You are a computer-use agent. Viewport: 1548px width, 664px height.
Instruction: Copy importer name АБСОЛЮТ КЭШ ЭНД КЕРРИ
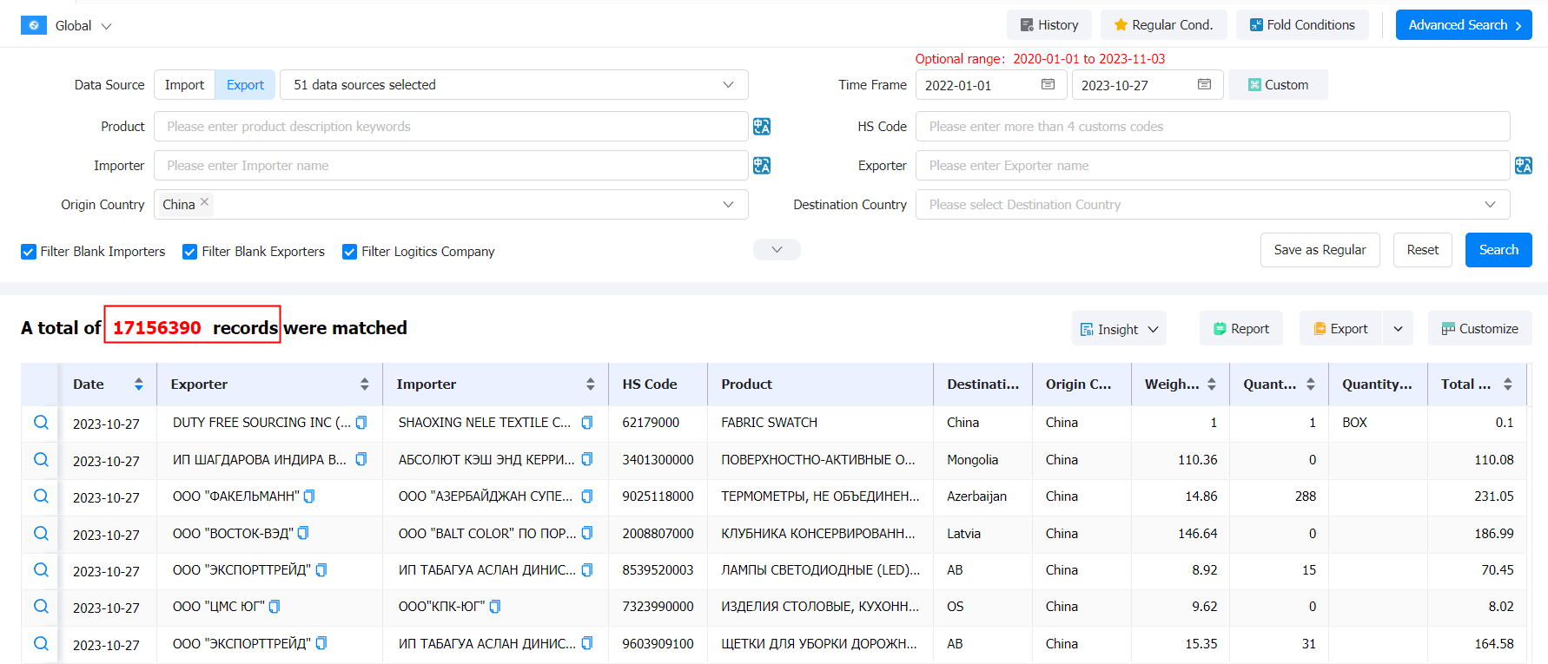[x=587, y=459]
